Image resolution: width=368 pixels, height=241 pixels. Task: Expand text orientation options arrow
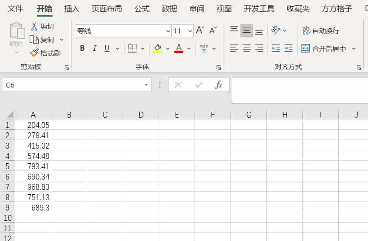[285, 31]
